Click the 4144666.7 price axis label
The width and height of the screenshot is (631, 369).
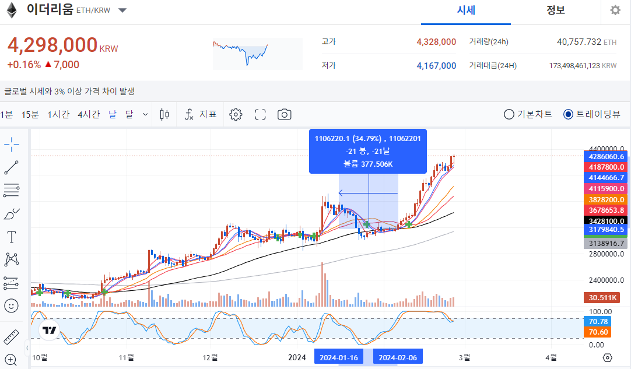tap(606, 177)
